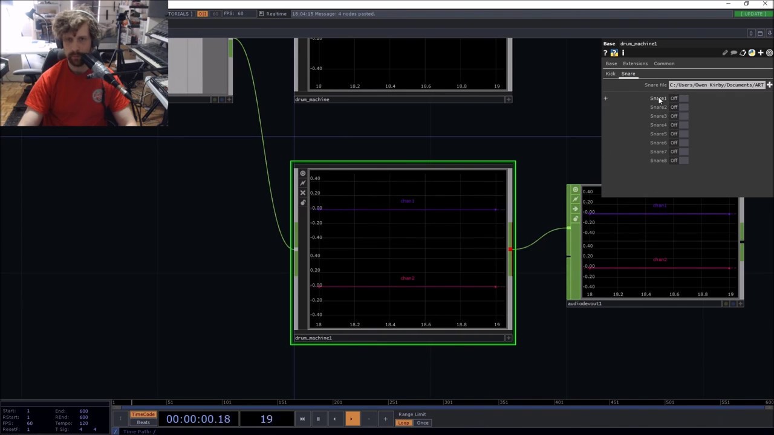Image resolution: width=774 pixels, height=435 pixels.
Task: Click the target circle icon in parameter header
Action: (x=769, y=53)
